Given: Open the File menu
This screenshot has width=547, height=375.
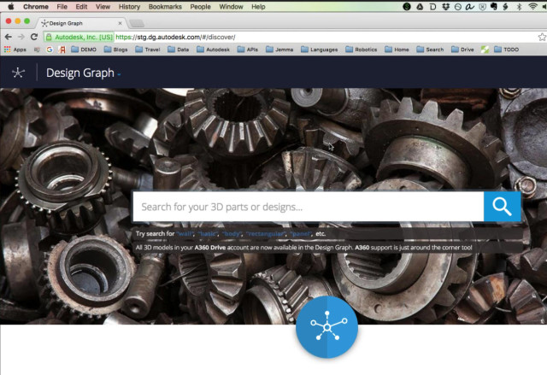Looking at the screenshot, I should pyautogui.click(x=62, y=7).
